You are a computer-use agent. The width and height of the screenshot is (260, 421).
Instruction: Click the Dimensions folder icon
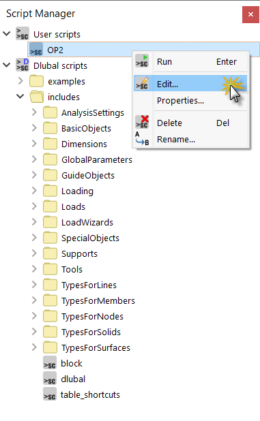point(50,144)
